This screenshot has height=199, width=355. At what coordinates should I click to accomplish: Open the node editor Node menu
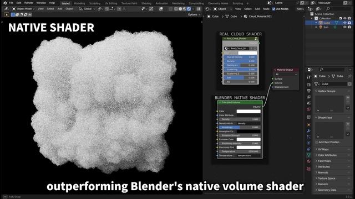[x=266, y=9]
